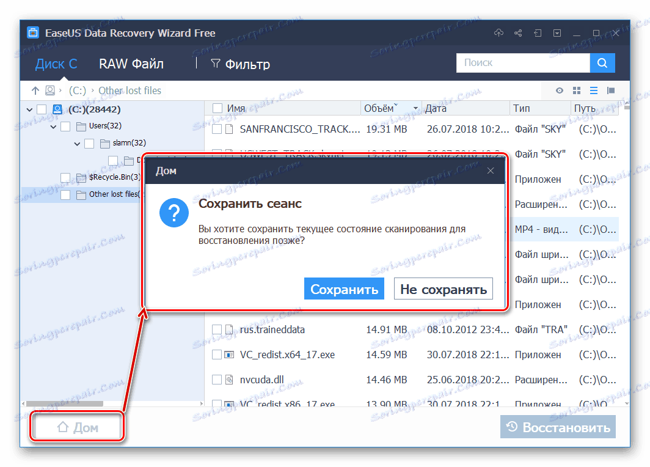Click the horizontal scrollbar under the folder tree
The height and width of the screenshot is (467, 650).
click(64, 403)
